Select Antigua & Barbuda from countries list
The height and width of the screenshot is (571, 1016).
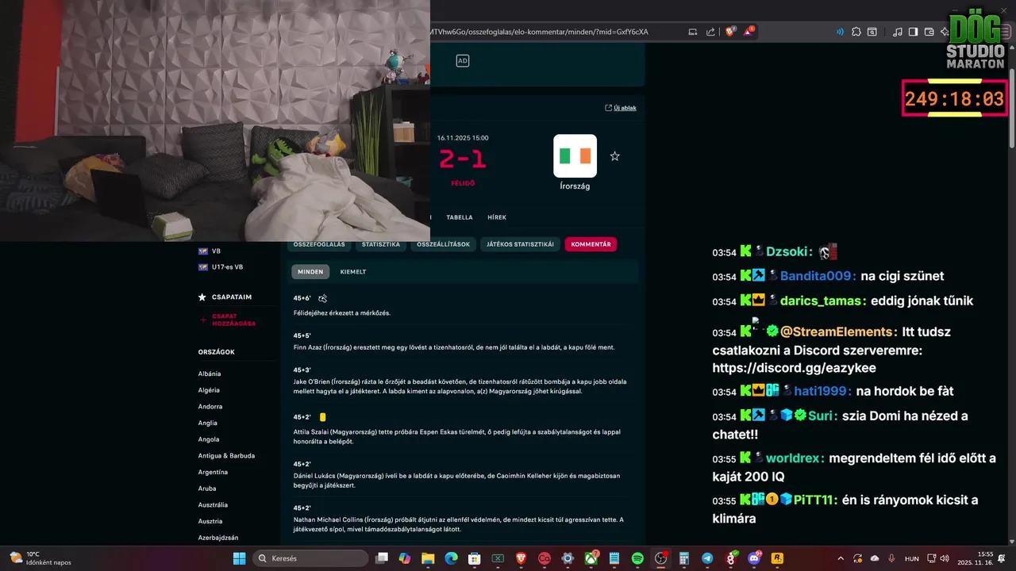pyautogui.click(x=226, y=456)
